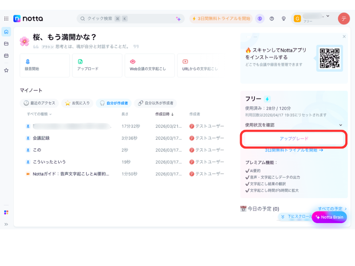Screen dimensions: 355x266
Task: Click the help question mark icon
Action: click(272, 19)
